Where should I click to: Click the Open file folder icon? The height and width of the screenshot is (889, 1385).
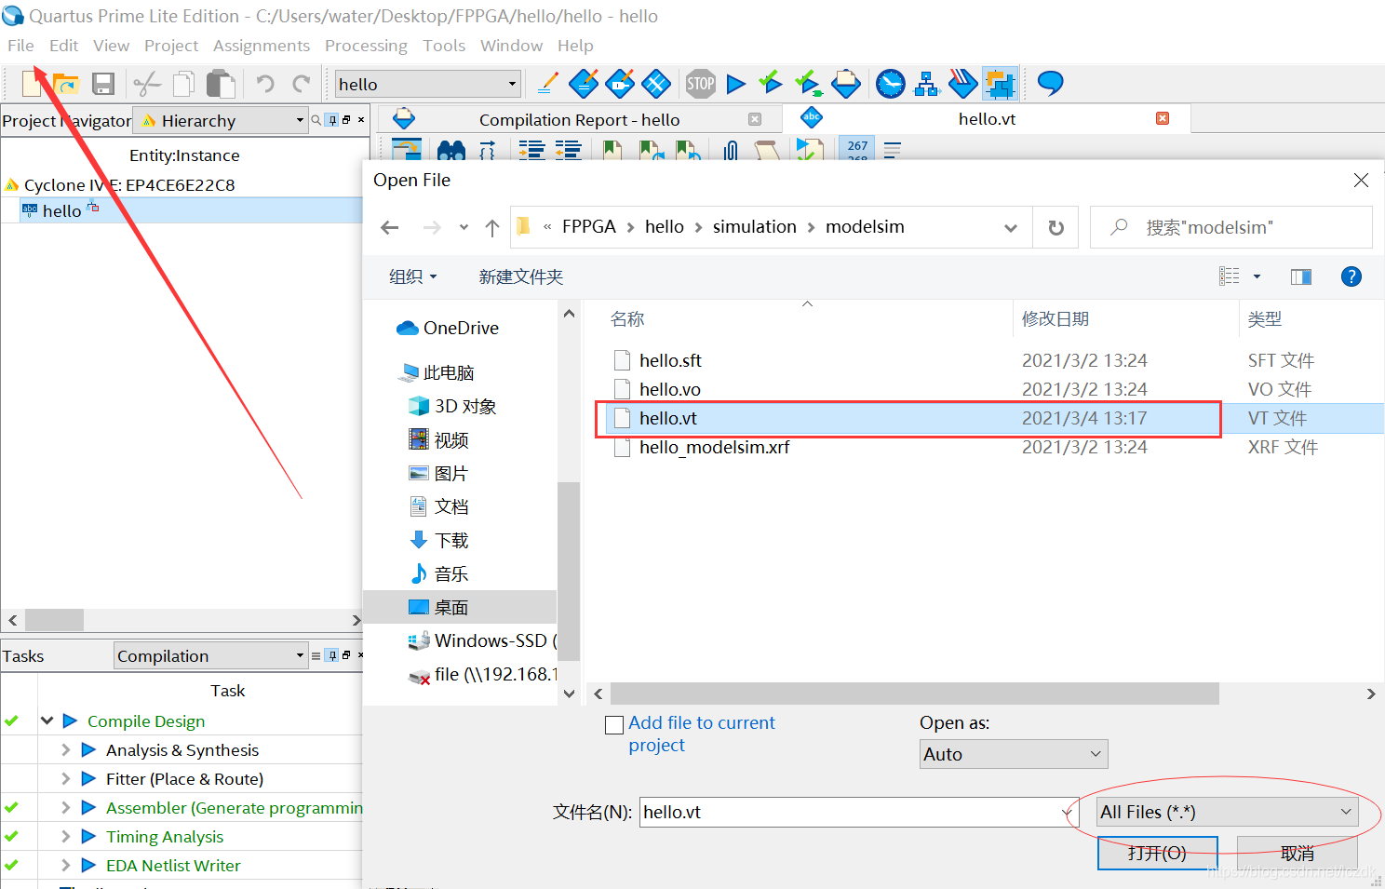click(66, 85)
